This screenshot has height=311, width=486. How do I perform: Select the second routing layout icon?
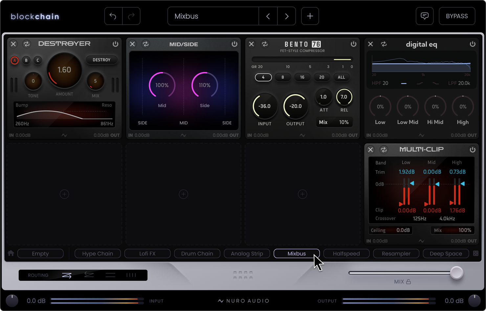pyautogui.click(x=89, y=275)
